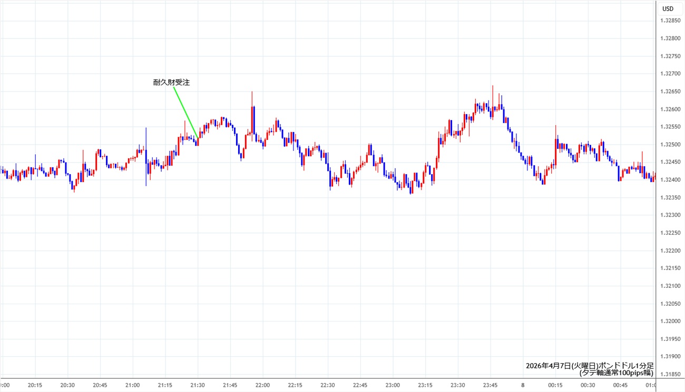Click the 1.32000 price axis label
The width and height of the screenshot is (685, 392).
click(x=670, y=321)
